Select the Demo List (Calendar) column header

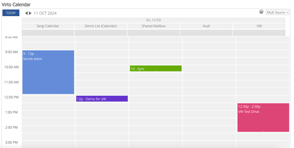click(x=101, y=26)
